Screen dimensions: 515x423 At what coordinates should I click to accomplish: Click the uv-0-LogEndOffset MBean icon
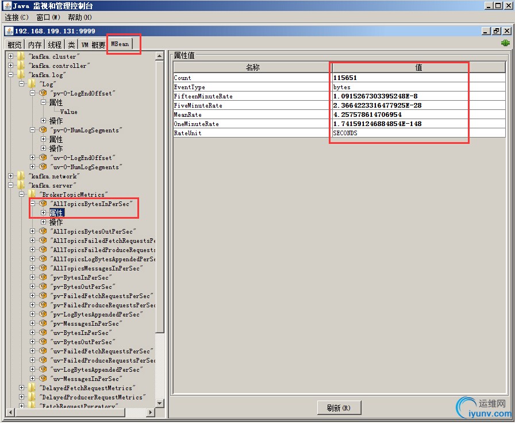coord(43,158)
